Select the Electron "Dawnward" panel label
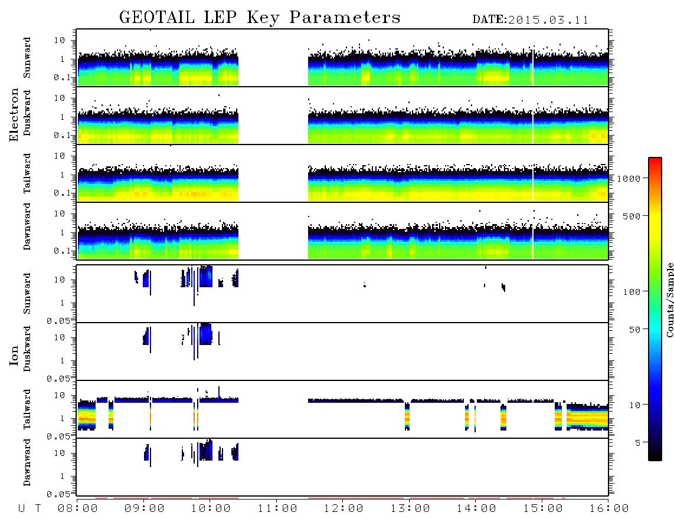 (27, 226)
